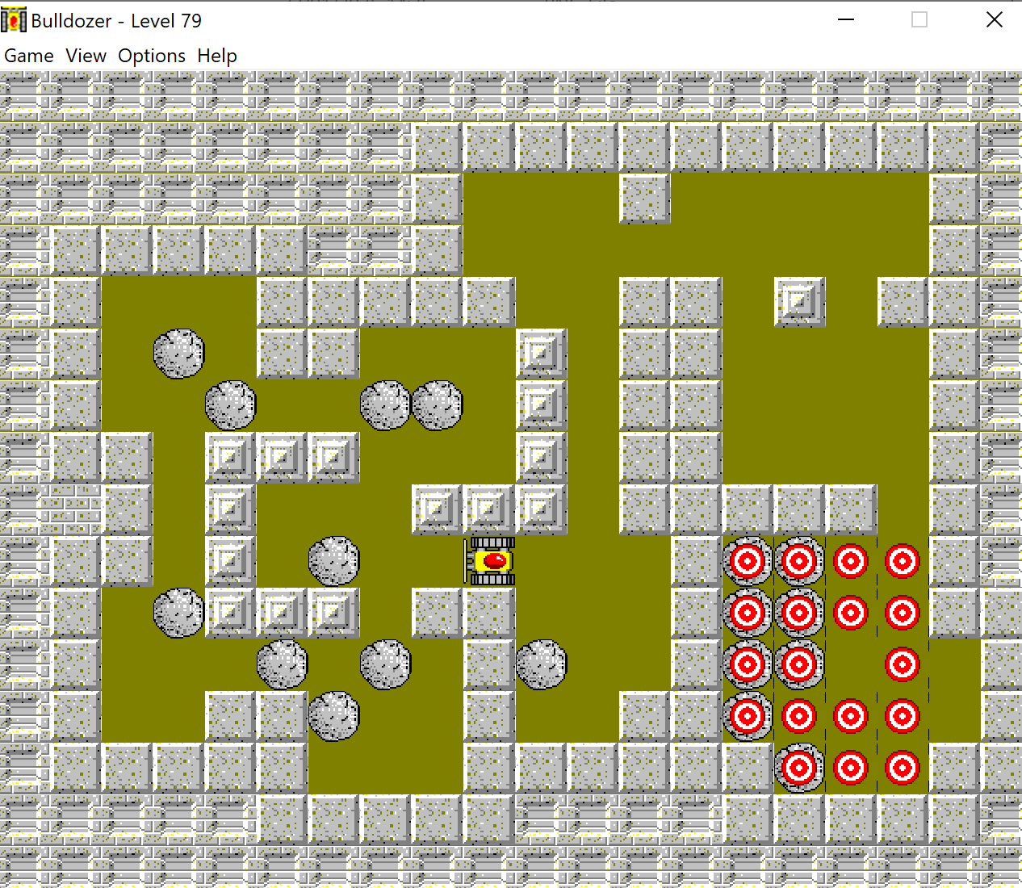Minimize the Bulldozer window
Screen dimensions: 1022x888
click(845, 20)
